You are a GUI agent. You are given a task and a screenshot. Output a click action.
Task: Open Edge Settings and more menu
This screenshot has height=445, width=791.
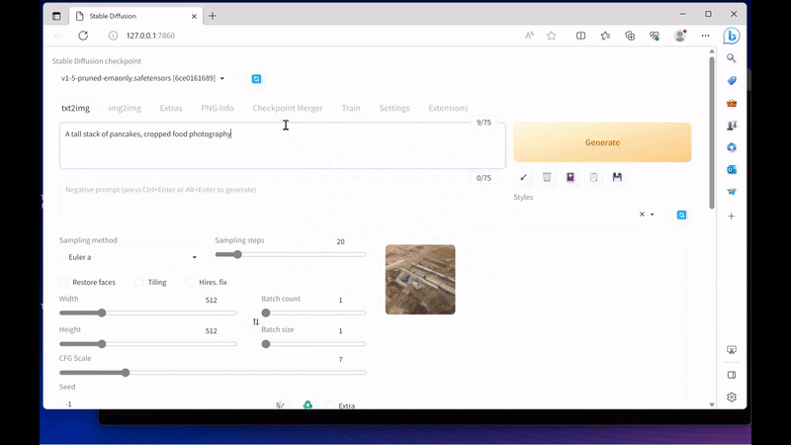point(705,36)
